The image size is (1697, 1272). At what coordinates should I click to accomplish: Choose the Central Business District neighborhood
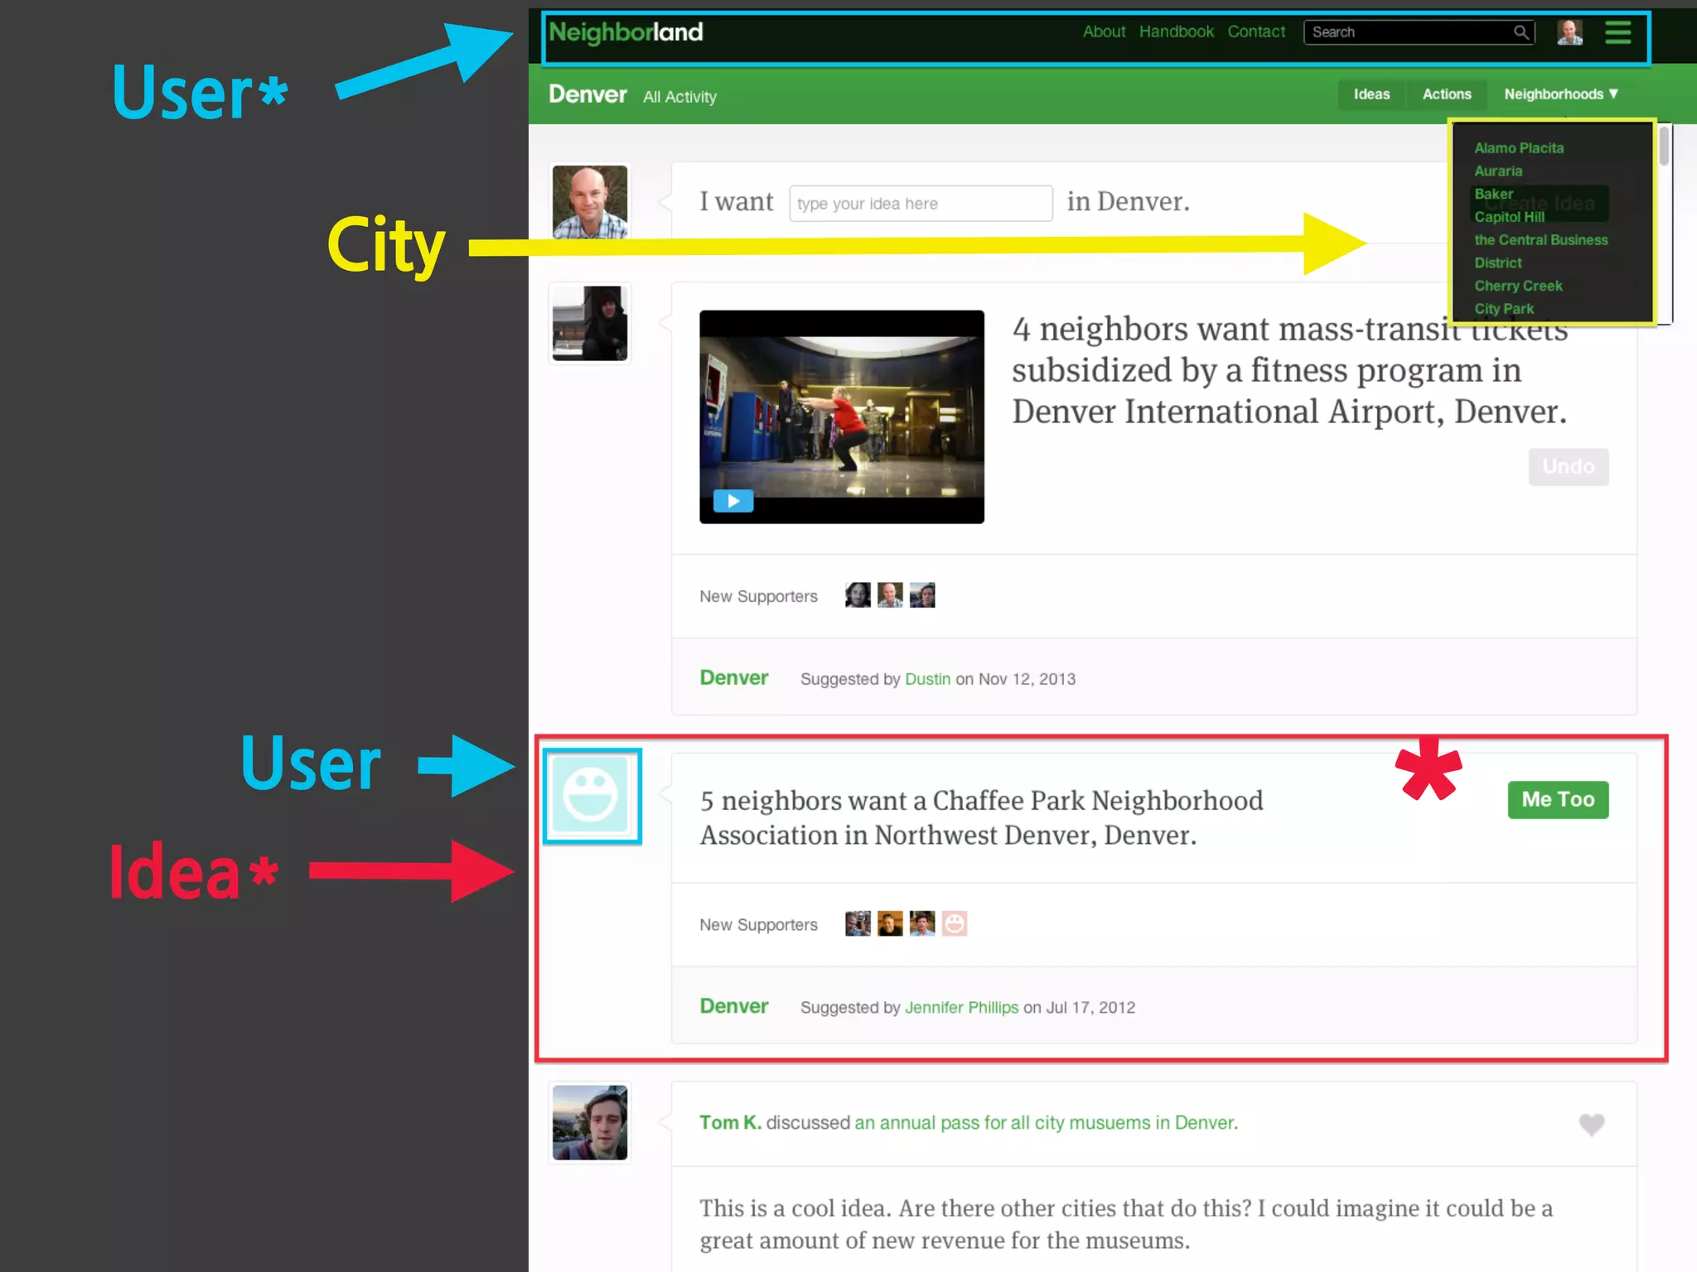tap(1540, 251)
